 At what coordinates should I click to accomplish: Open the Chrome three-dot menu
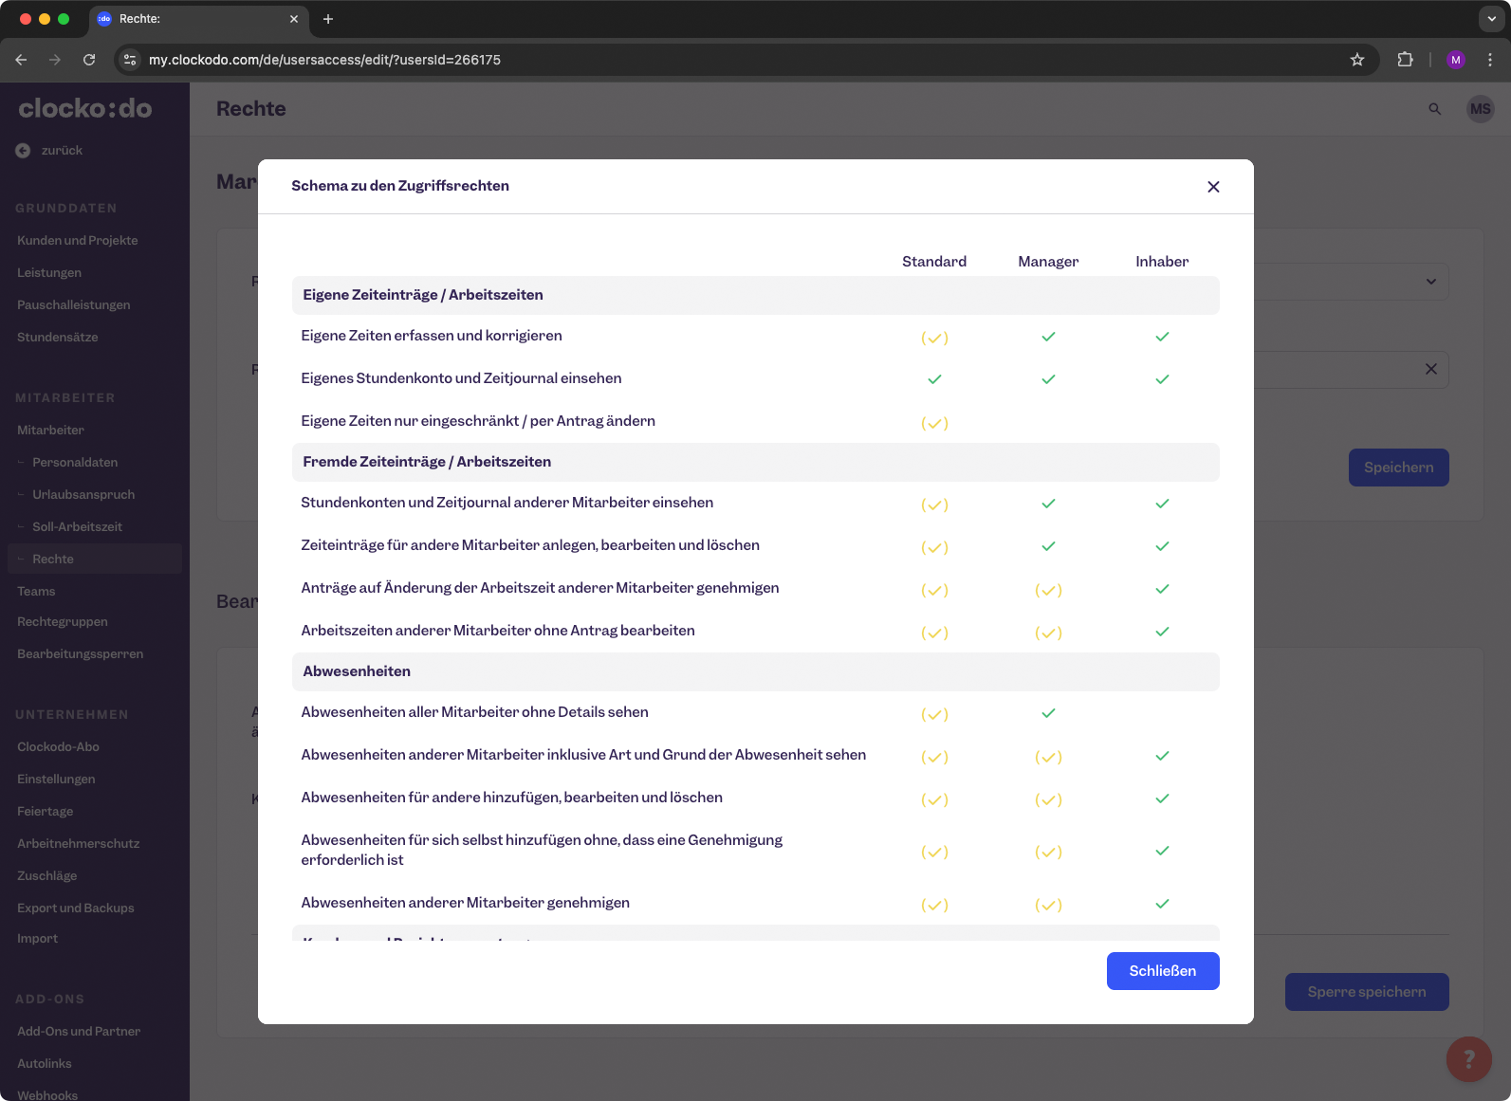[x=1490, y=60]
